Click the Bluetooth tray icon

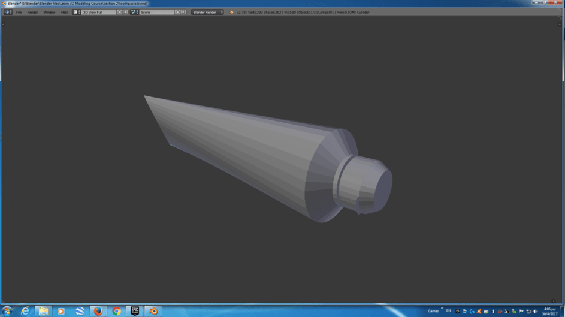click(493, 311)
